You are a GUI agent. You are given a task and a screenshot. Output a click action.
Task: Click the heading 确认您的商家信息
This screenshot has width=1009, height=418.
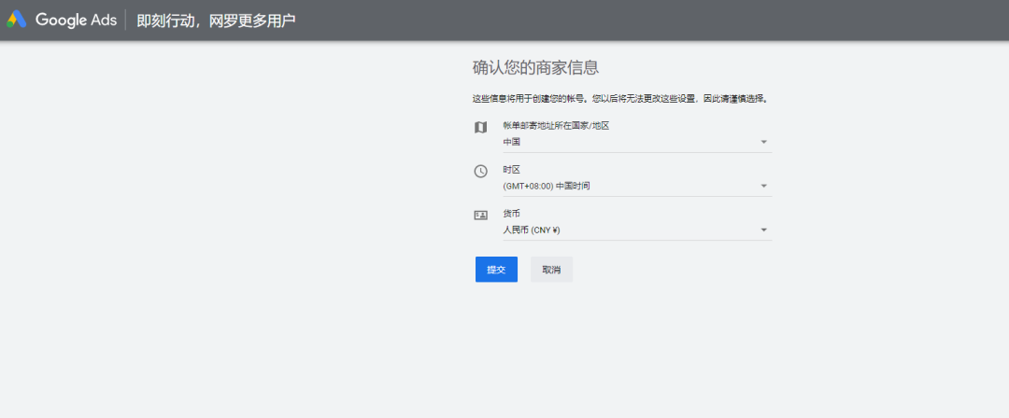(x=536, y=67)
